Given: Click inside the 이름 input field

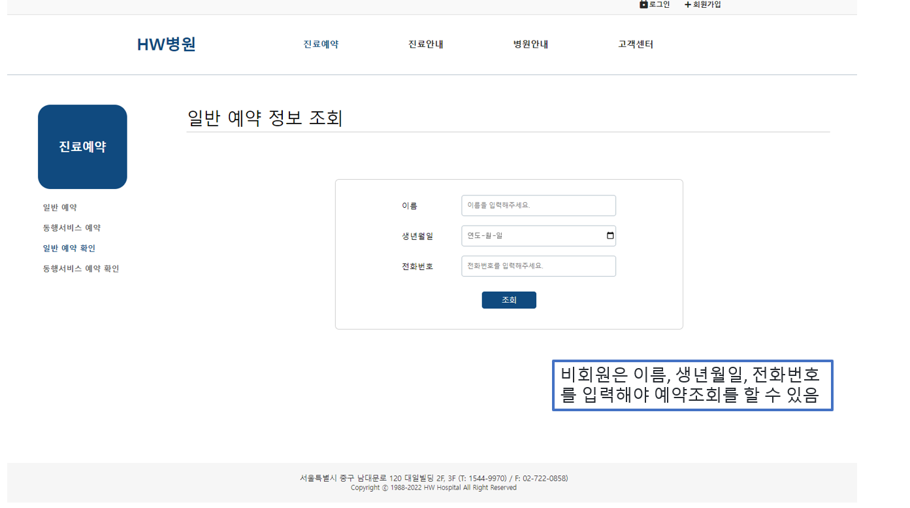Looking at the screenshot, I should tap(538, 205).
